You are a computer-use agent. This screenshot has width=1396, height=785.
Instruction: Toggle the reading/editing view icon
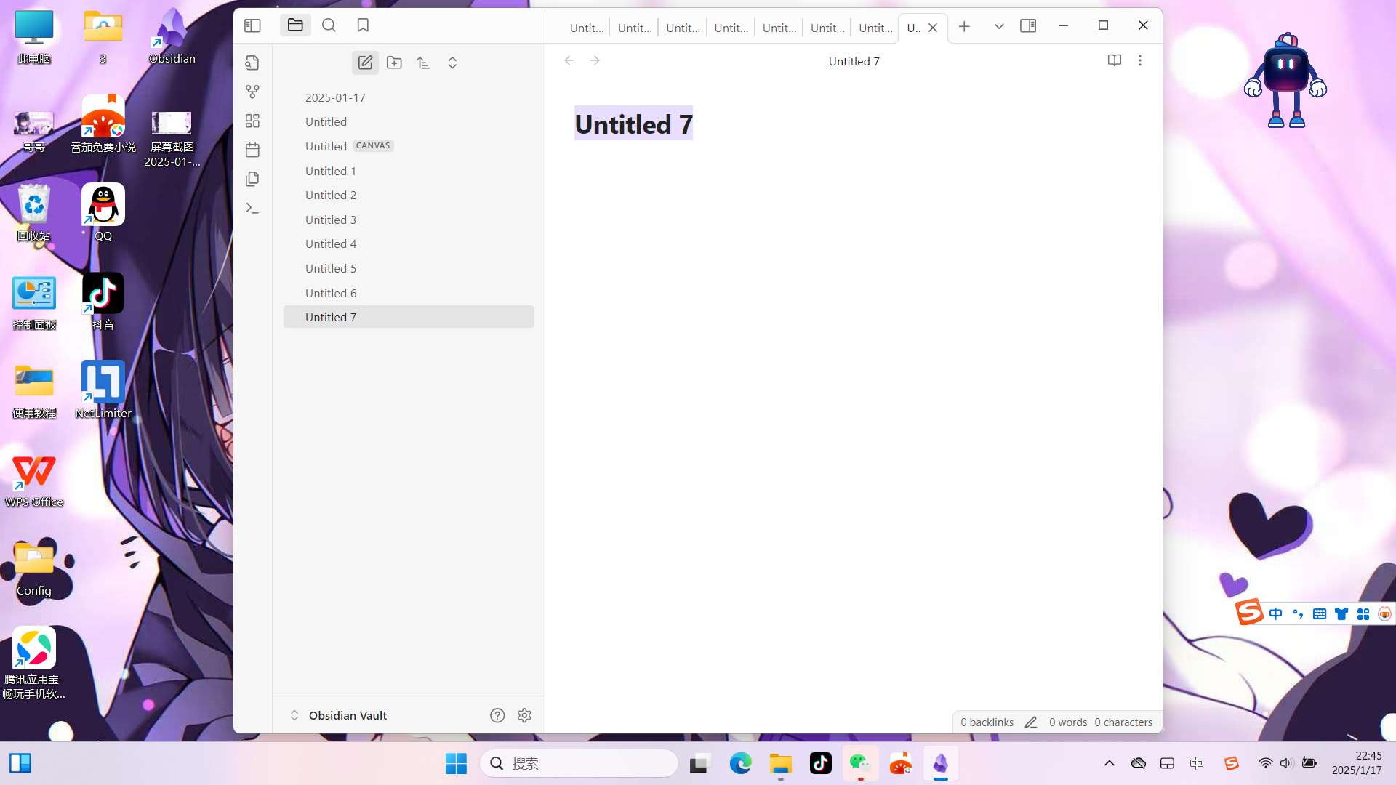point(1114,60)
